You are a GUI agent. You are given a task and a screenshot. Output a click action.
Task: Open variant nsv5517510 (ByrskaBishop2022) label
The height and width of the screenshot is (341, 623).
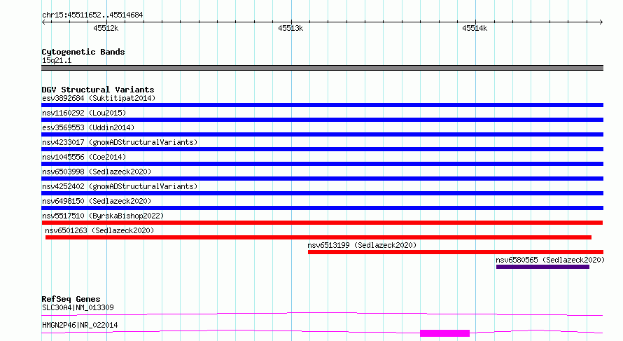pyautogui.click(x=103, y=216)
